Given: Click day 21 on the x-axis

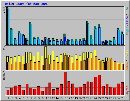Looking at the screenshot, I should [x=84, y=98].
